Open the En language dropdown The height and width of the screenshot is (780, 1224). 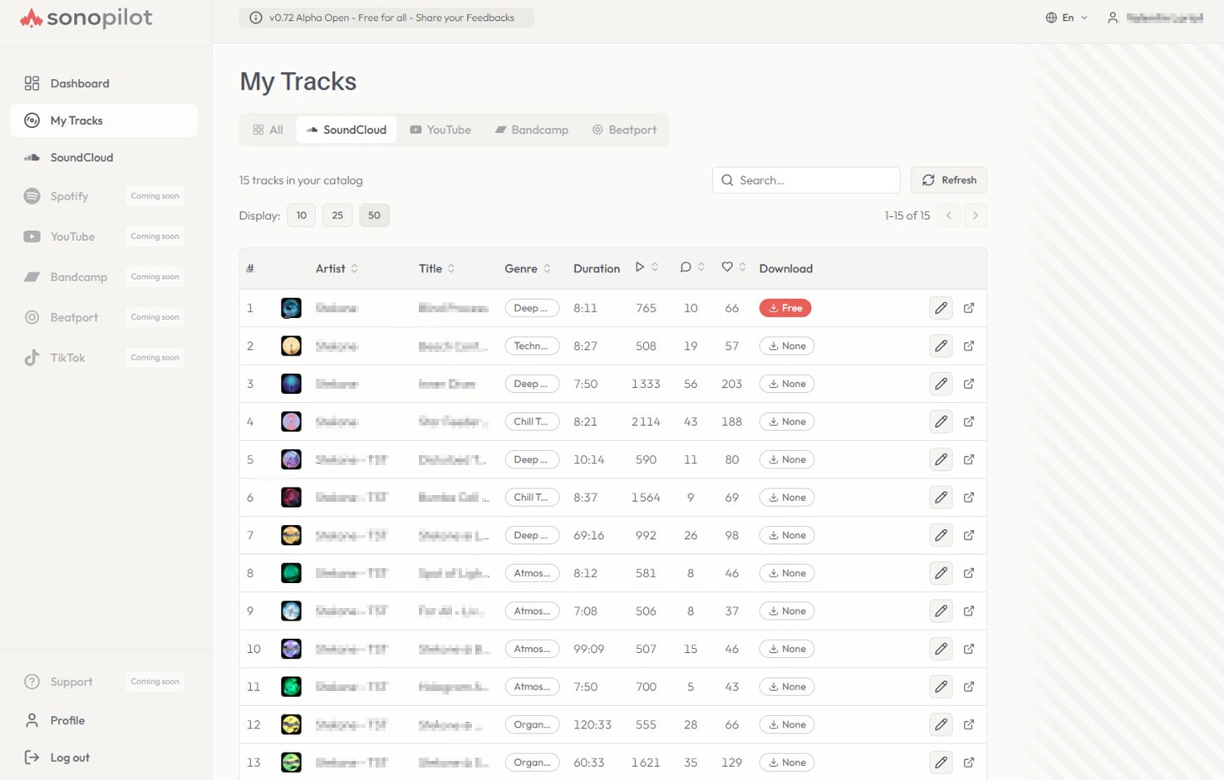(x=1066, y=17)
